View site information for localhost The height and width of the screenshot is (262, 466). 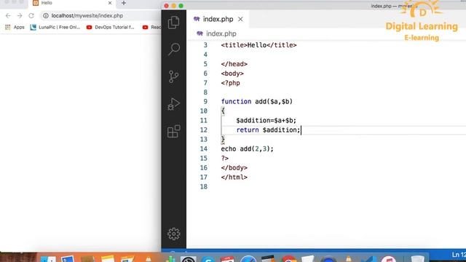pos(46,16)
